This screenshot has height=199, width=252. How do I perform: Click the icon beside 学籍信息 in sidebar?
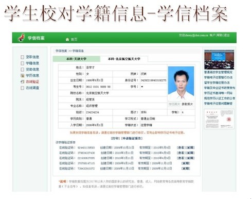coord(22,63)
